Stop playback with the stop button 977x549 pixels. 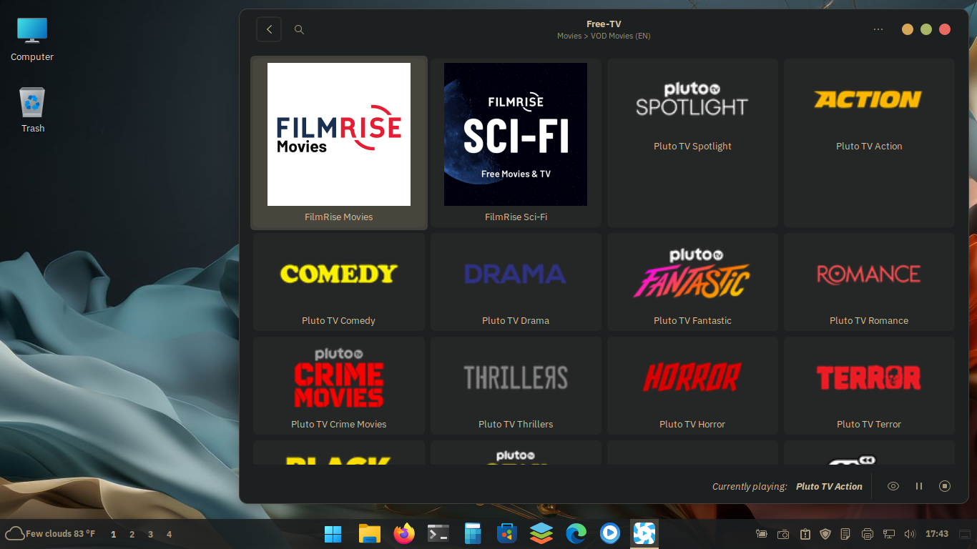[x=945, y=486]
